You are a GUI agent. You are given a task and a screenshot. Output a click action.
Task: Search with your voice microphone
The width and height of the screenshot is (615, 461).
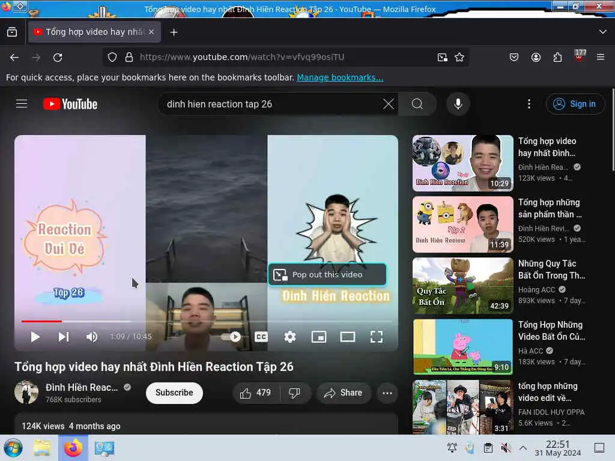pos(458,104)
